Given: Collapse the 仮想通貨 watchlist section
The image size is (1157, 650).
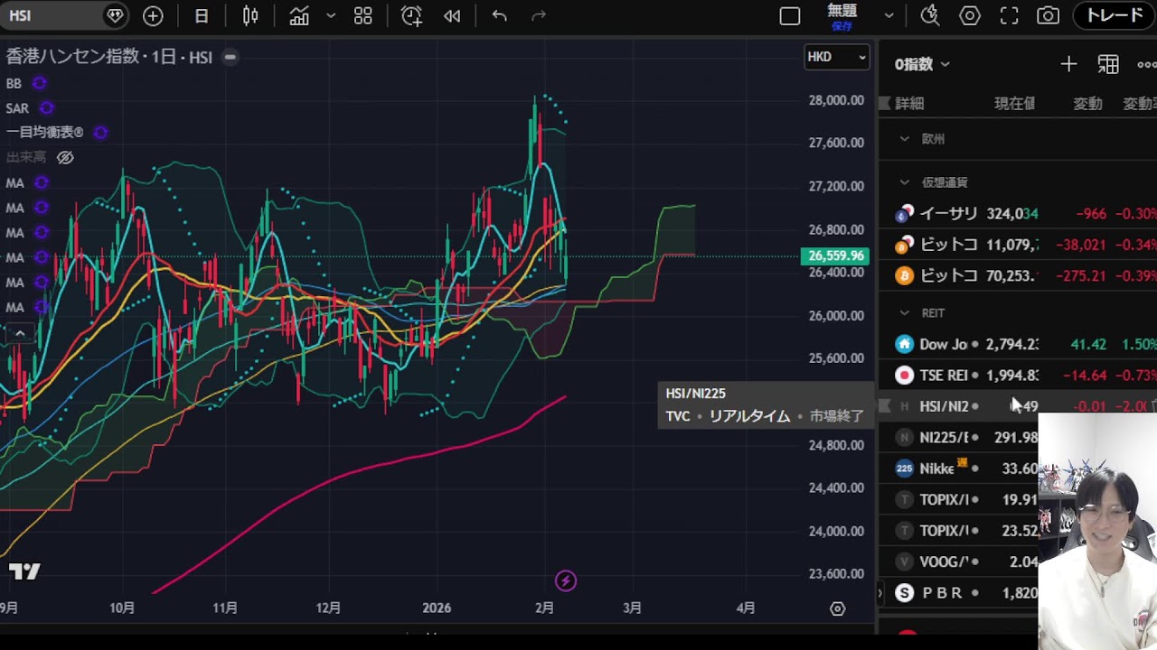Looking at the screenshot, I should (904, 182).
